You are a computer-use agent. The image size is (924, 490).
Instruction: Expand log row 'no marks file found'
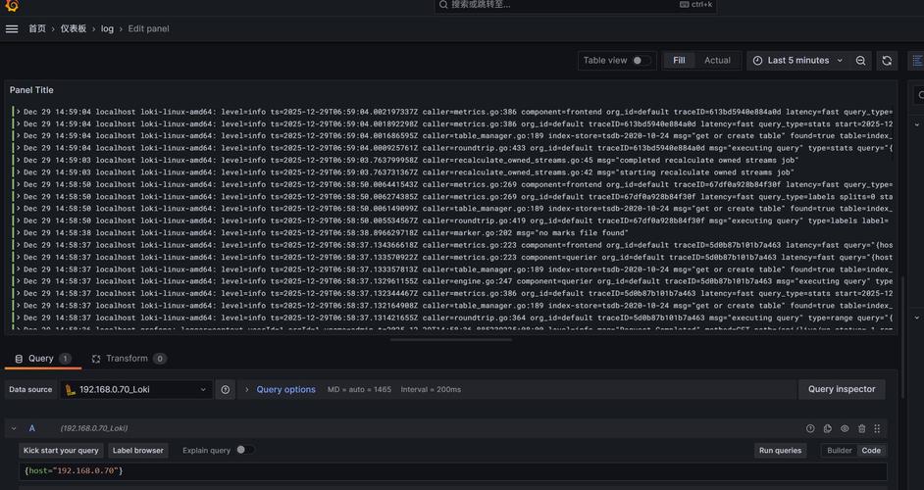[x=19, y=233]
